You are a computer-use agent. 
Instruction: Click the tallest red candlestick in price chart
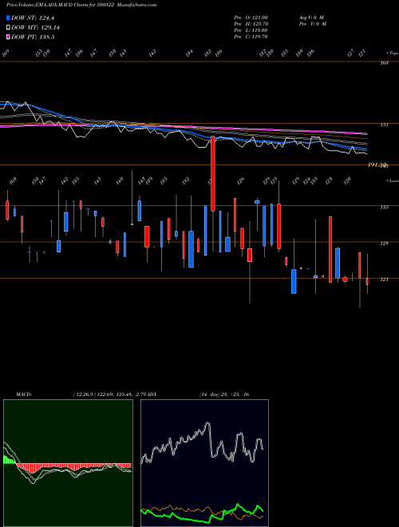point(213,174)
